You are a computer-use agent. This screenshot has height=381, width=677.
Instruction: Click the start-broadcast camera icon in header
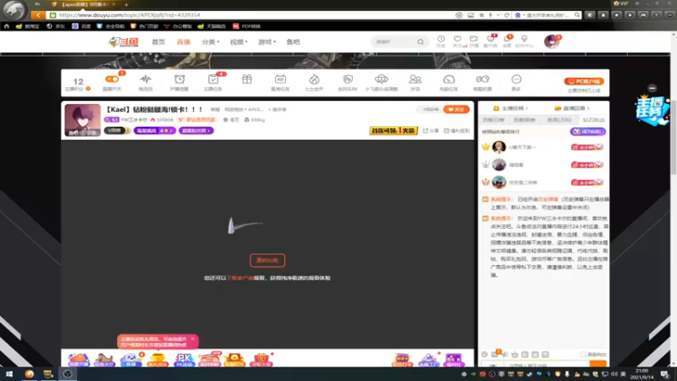point(474,39)
